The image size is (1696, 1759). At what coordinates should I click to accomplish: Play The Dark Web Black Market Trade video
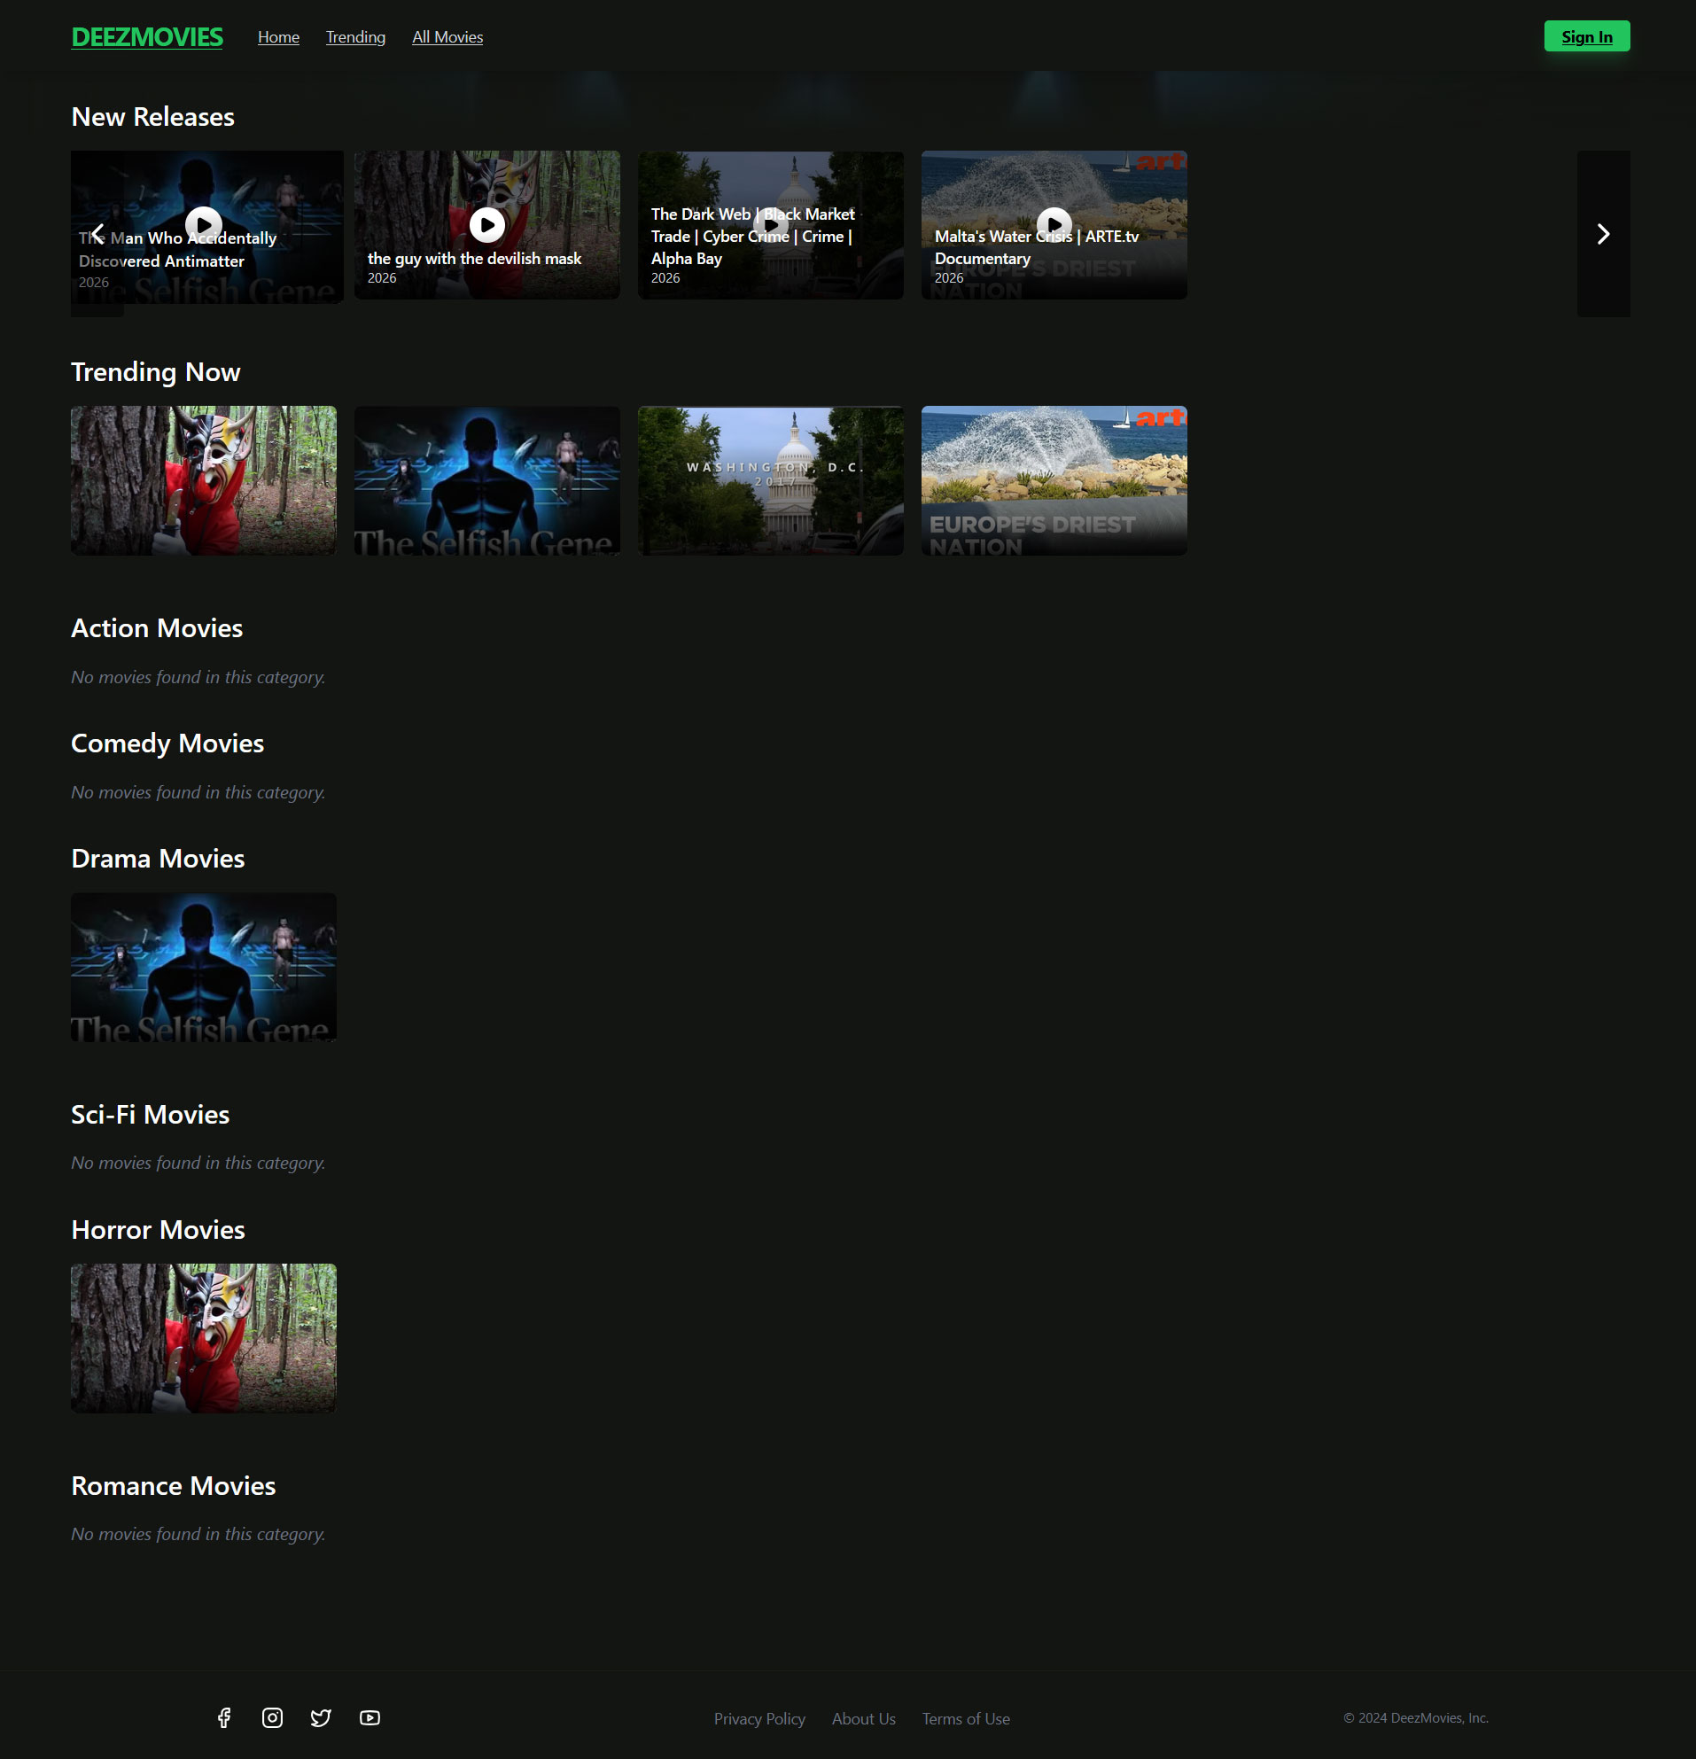point(771,225)
